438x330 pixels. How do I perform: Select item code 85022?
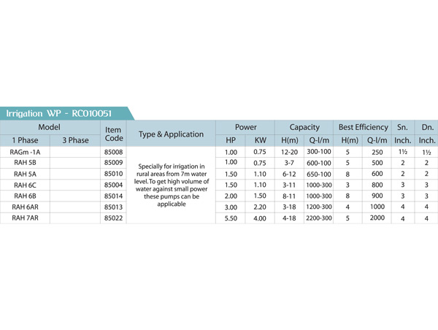113,218
